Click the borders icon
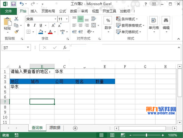 point(29,32)
